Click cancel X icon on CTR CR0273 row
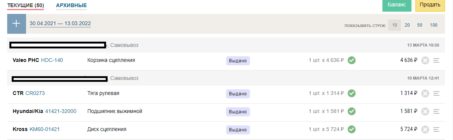453x140 pixels. [x=425, y=93]
